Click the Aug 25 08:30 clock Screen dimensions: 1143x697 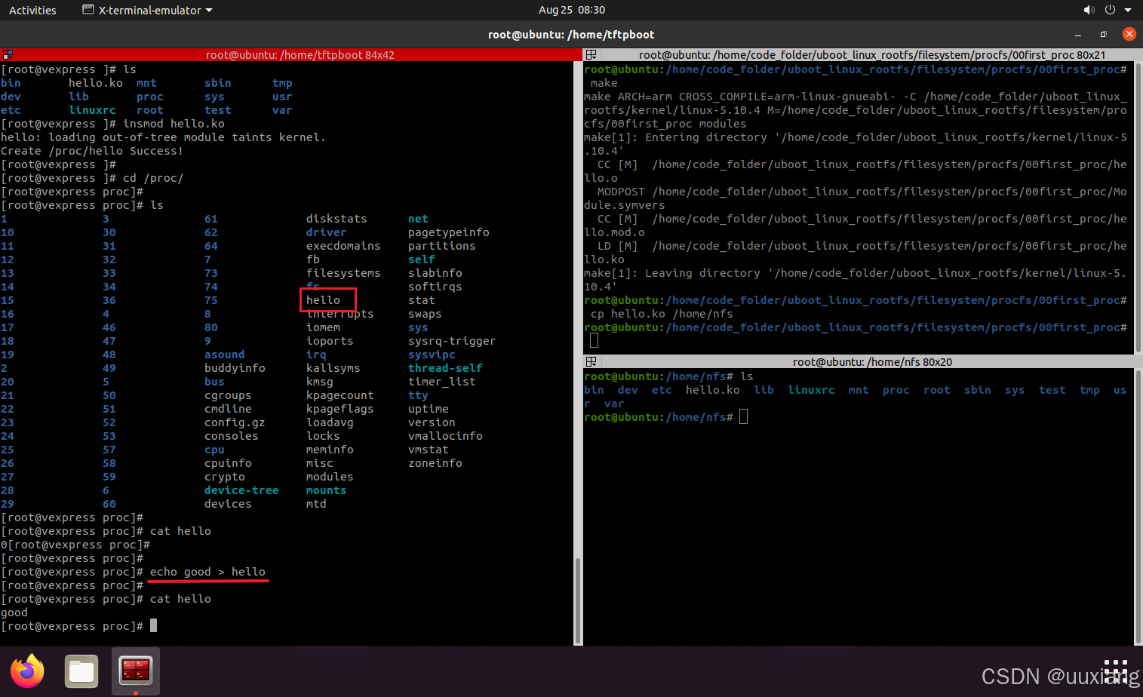pyautogui.click(x=572, y=10)
